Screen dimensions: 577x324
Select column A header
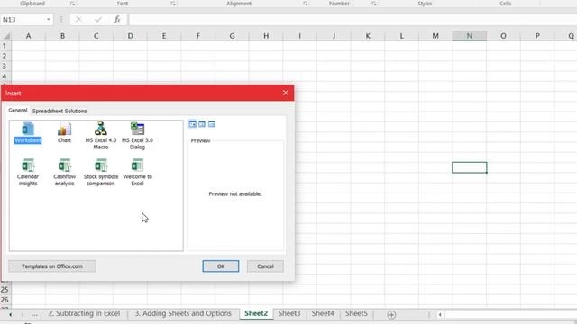[28, 36]
